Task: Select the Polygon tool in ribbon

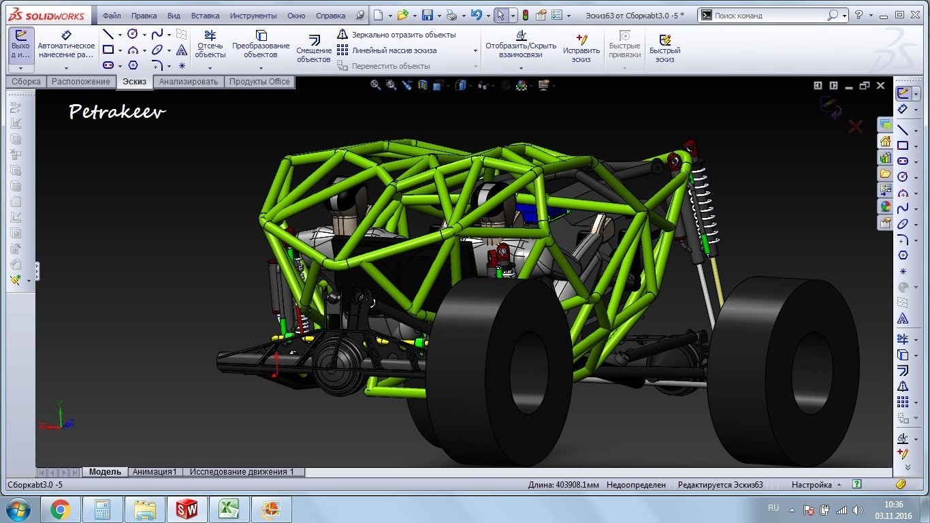Action: [x=133, y=65]
